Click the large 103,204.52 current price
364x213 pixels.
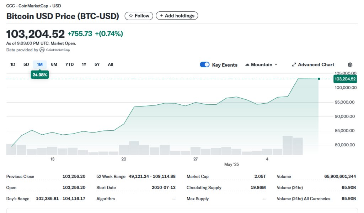click(x=36, y=34)
